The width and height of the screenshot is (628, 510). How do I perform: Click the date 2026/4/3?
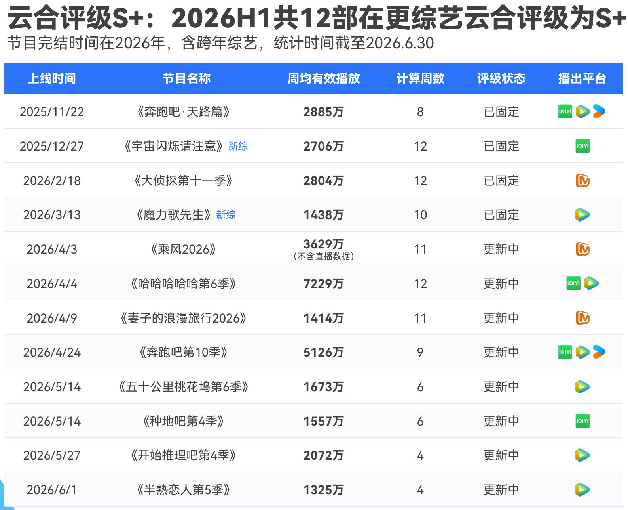pyautogui.click(x=52, y=249)
